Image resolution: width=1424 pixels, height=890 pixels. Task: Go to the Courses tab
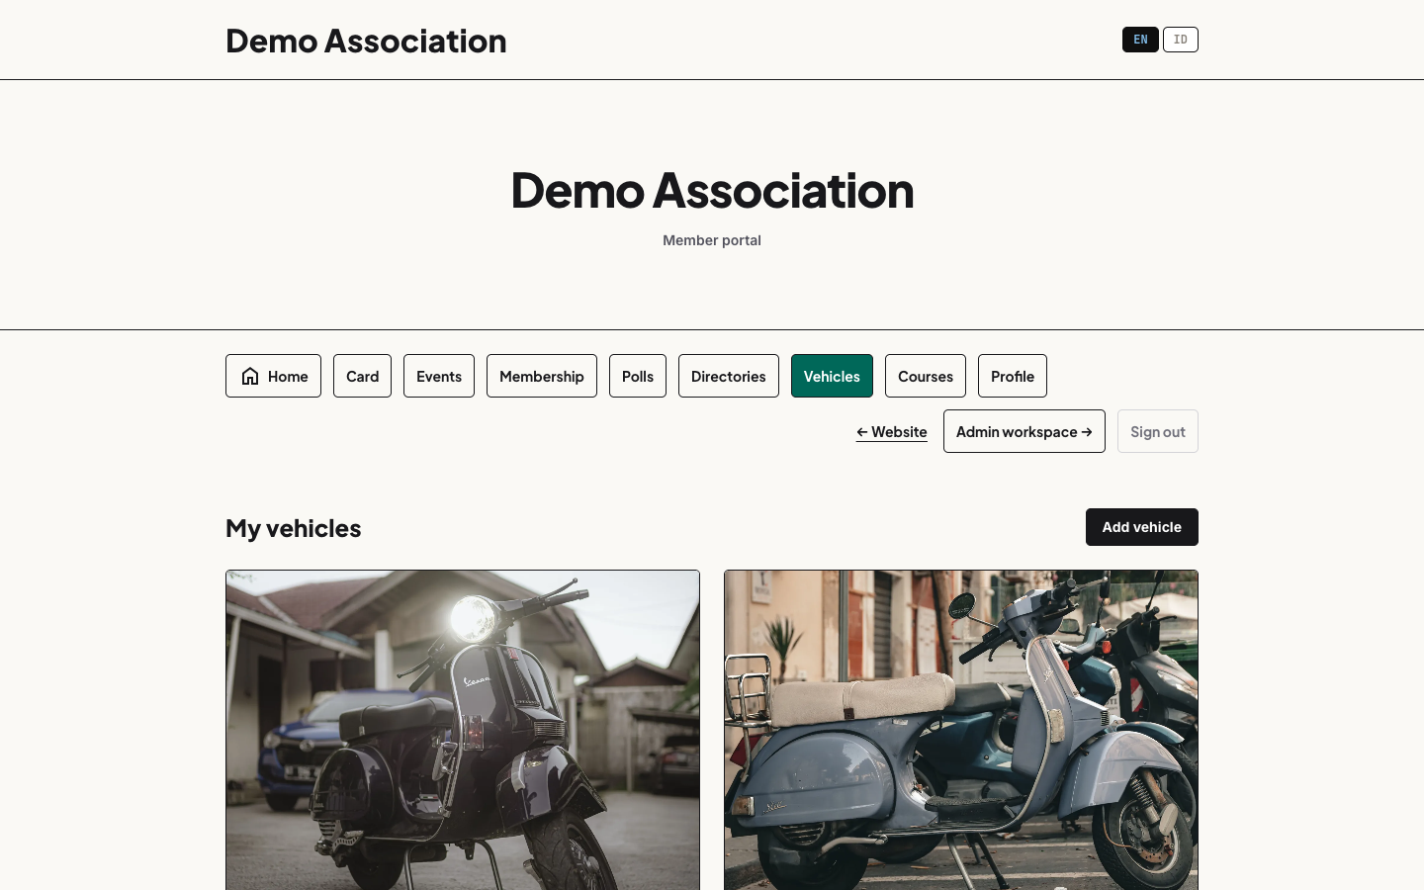pyautogui.click(x=926, y=376)
